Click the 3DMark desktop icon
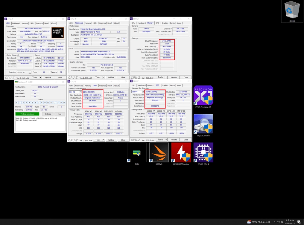 coord(159,154)
